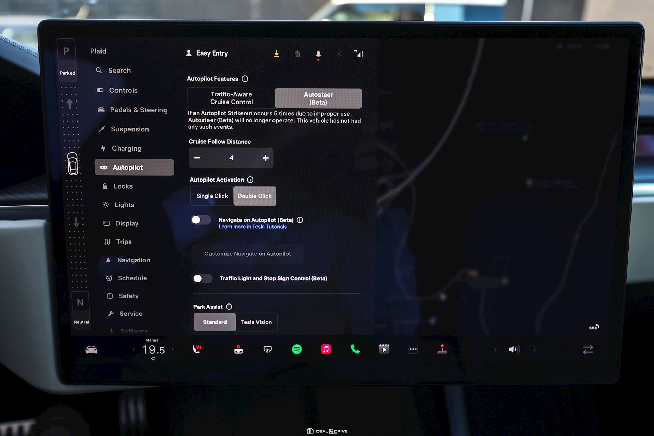Tap the SOS icon on map

click(594, 327)
